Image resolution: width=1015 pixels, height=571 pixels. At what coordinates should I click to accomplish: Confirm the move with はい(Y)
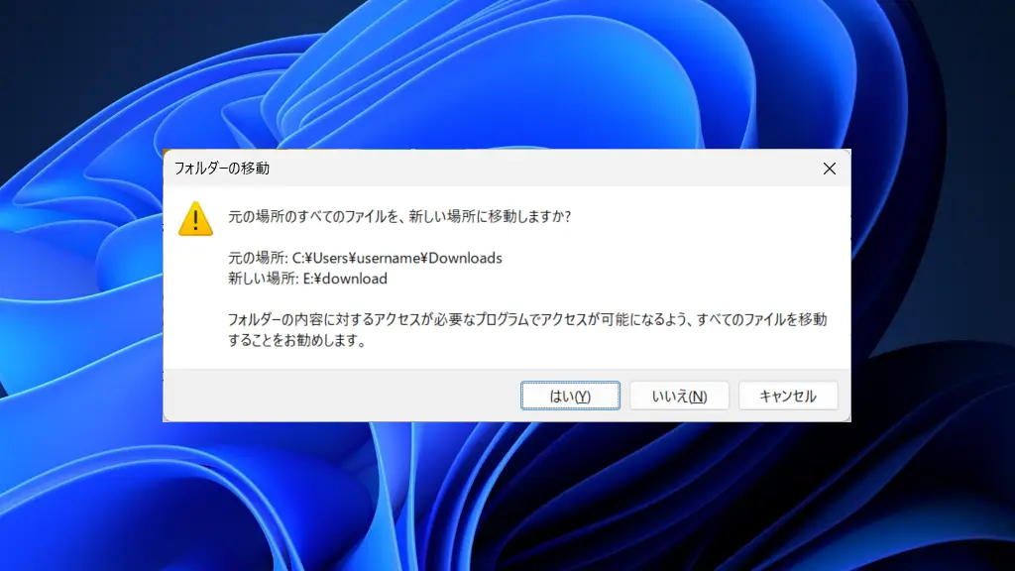570,396
